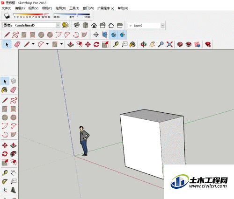This screenshot has width=234, height=199.
Task: Open the Layer0 layer dropdown
Action: point(162,25)
